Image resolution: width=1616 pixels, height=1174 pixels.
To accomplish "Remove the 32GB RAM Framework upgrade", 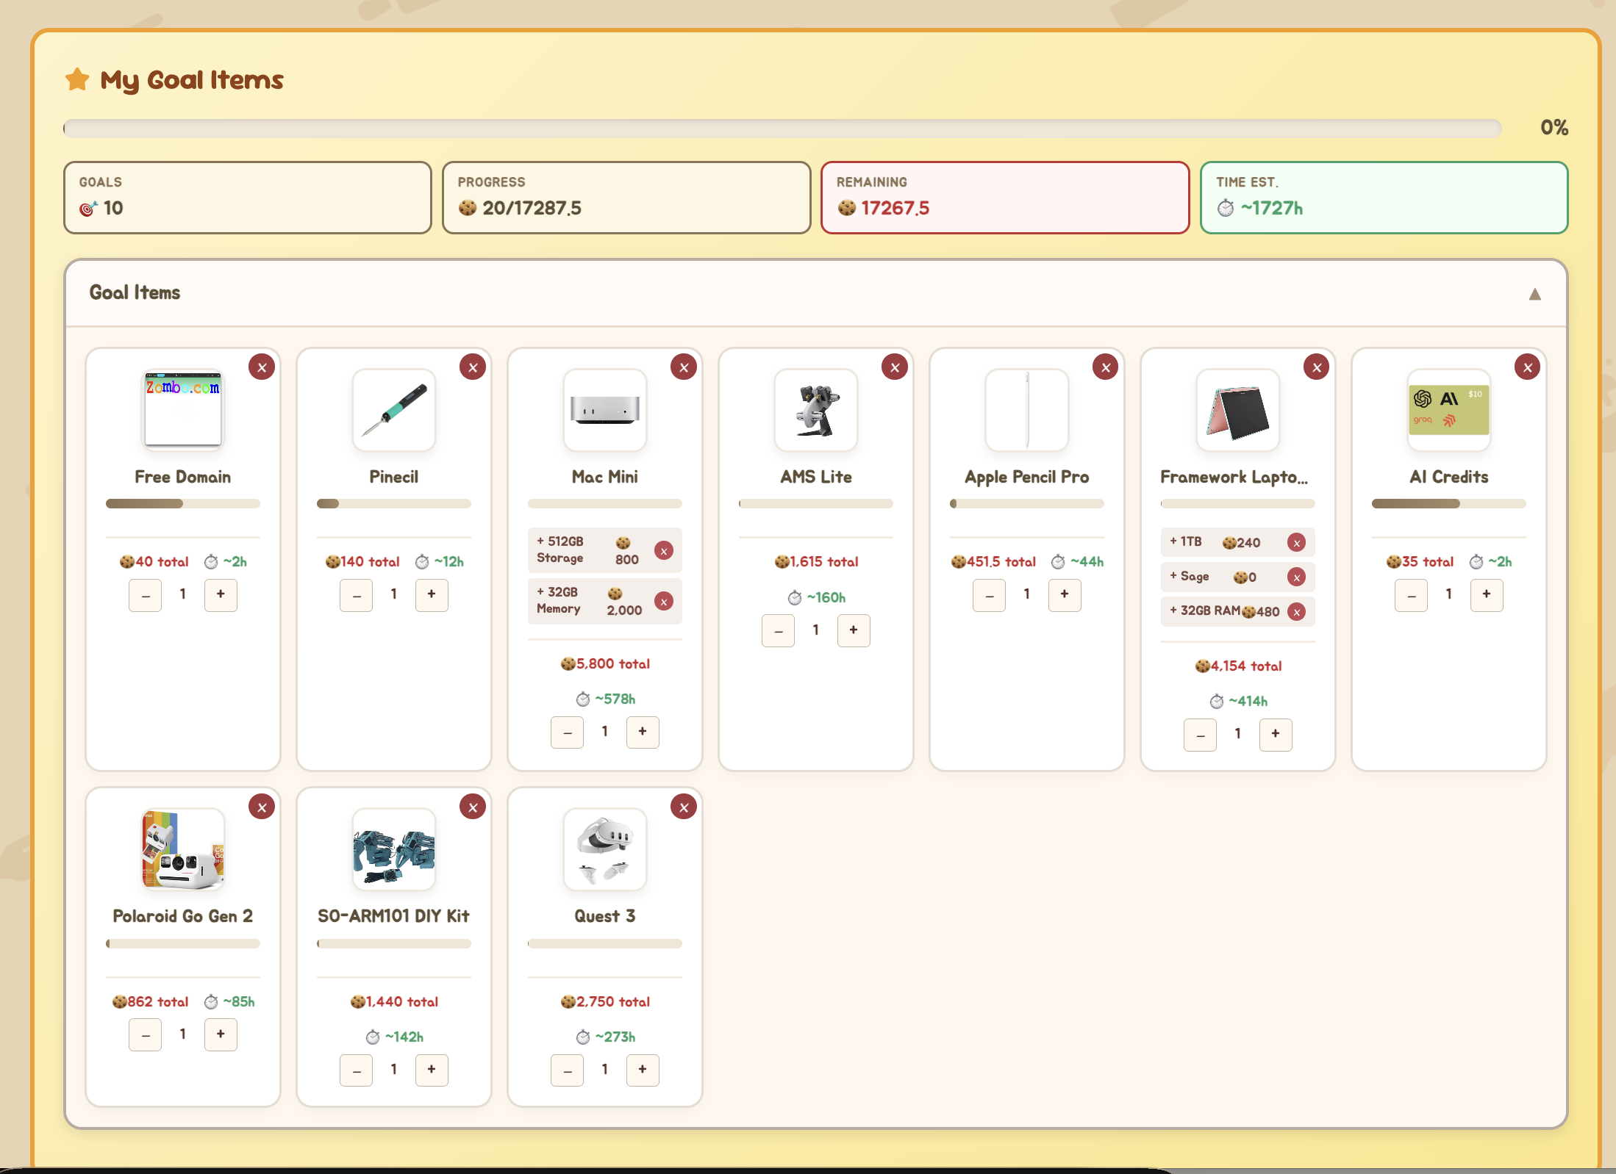I will click(1297, 612).
